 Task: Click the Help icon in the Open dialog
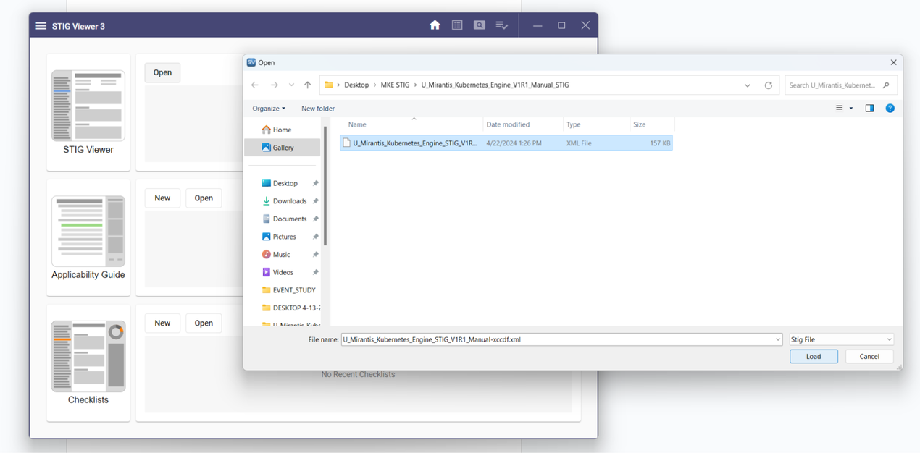pos(890,109)
